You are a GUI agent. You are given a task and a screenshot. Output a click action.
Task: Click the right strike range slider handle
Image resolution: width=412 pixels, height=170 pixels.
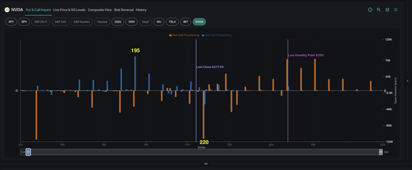click(x=381, y=152)
